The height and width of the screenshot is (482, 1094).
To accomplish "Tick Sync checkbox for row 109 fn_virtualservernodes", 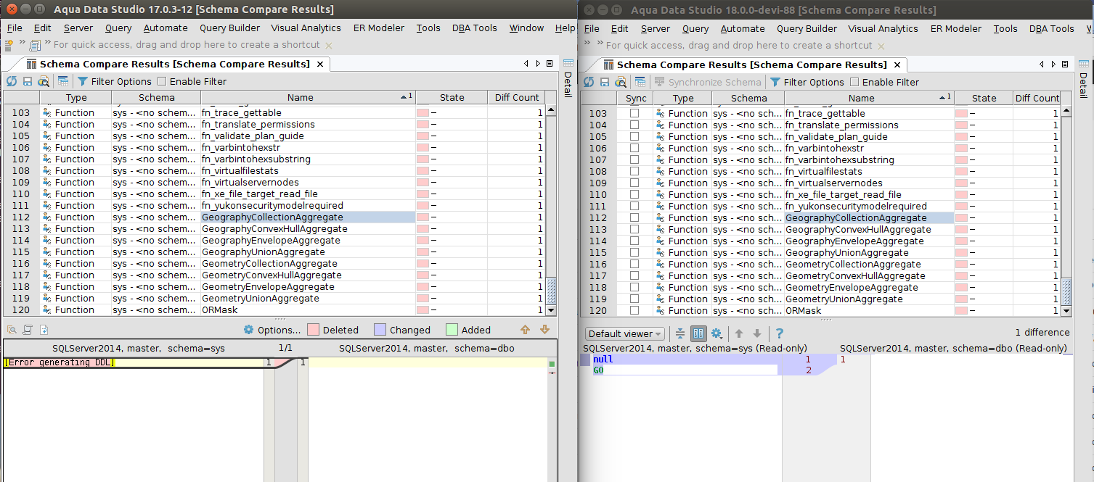I will click(634, 183).
